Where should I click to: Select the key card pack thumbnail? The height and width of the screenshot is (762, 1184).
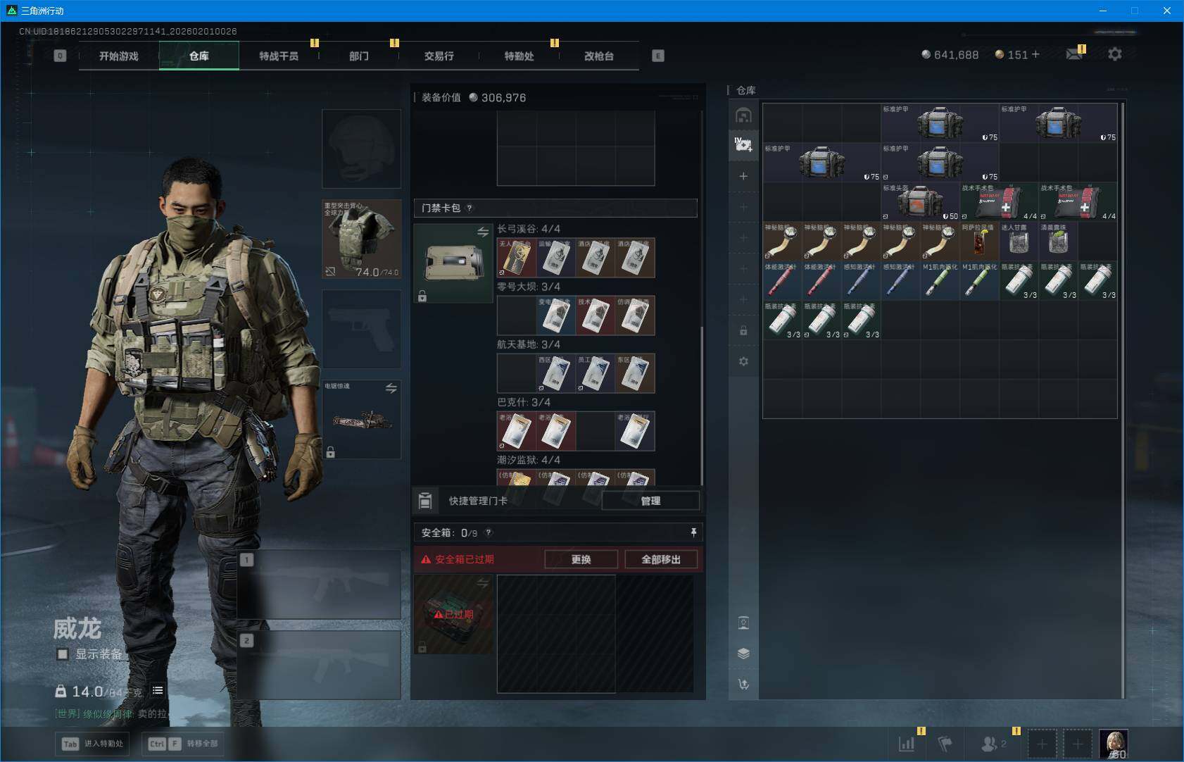point(453,263)
